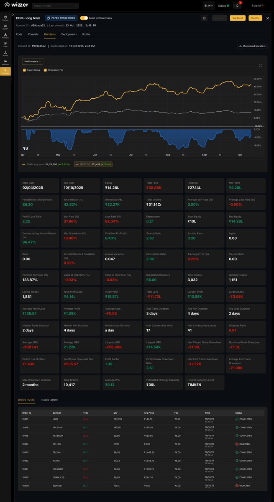Switch to the Code tab

(19, 34)
